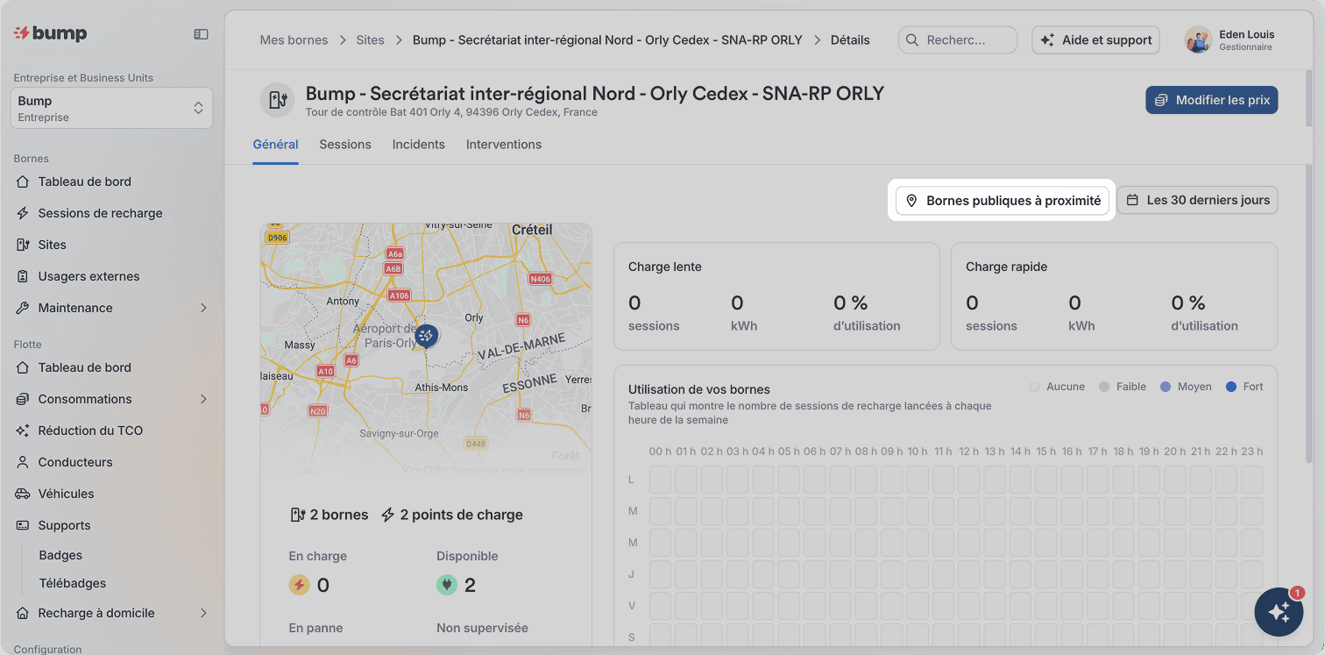Switch to the Général tab
The image size is (1325, 655).
click(x=276, y=145)
